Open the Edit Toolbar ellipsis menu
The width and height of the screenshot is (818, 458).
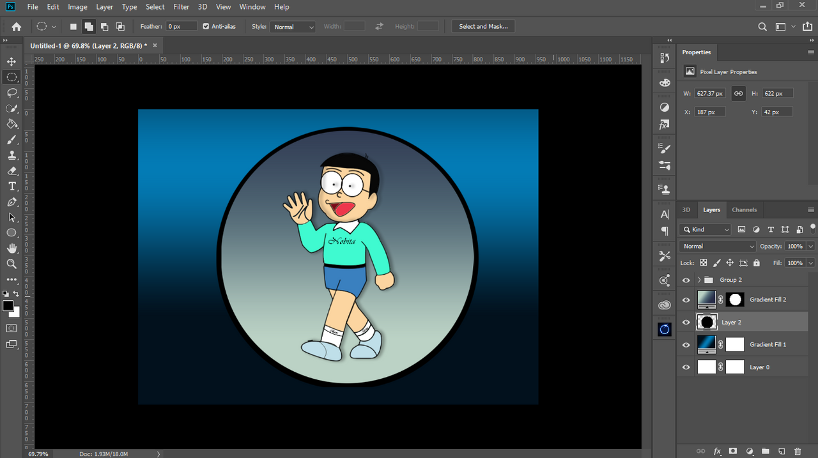point(12,280)
